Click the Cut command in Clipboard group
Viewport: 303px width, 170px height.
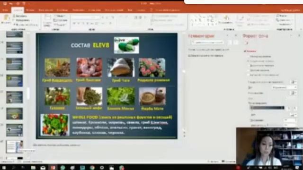tap(20, 16)
